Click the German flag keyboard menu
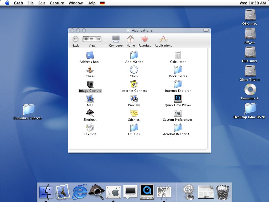The image size is (269, 202). [x=102, y=3]
